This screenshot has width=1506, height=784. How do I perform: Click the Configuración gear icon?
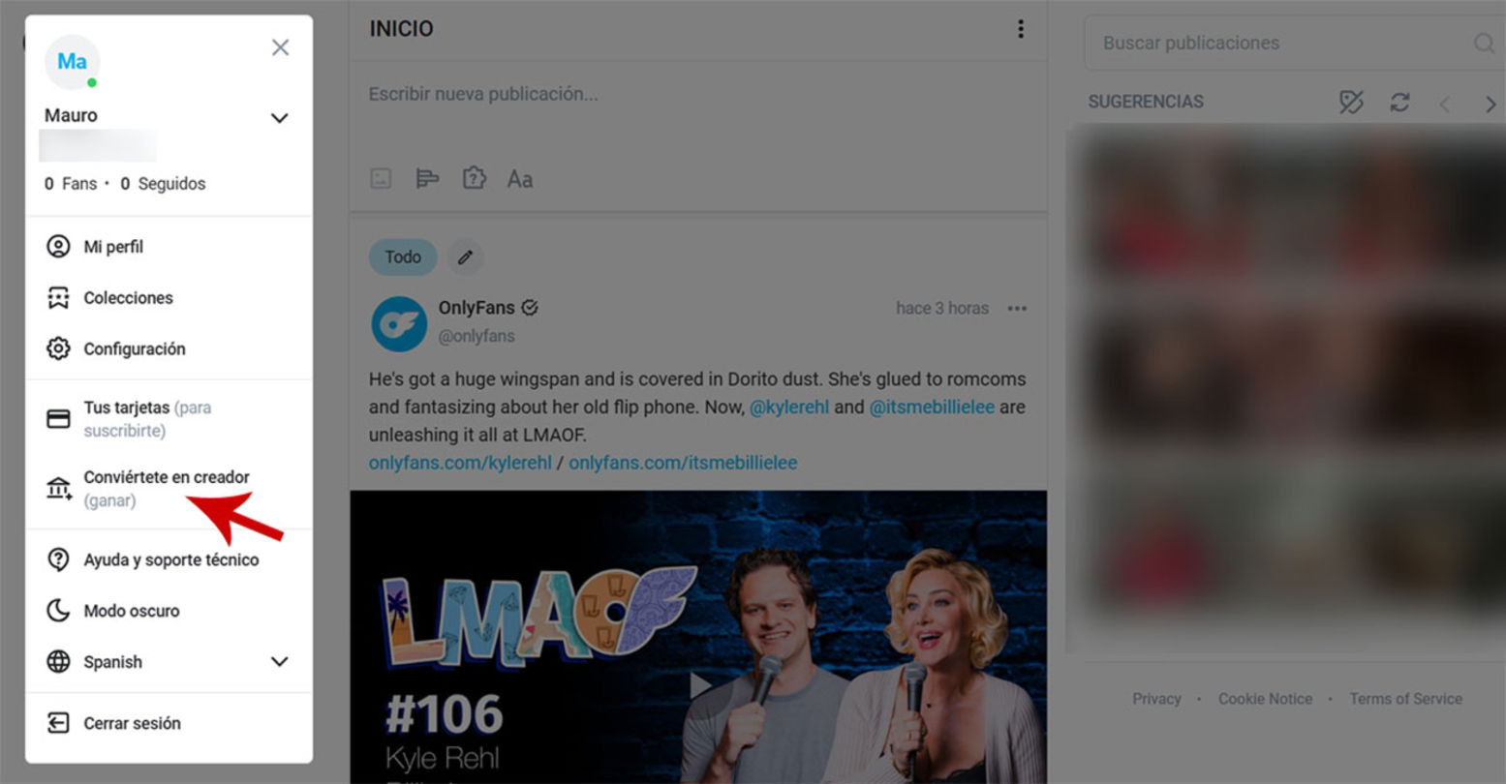pos(58,348)
